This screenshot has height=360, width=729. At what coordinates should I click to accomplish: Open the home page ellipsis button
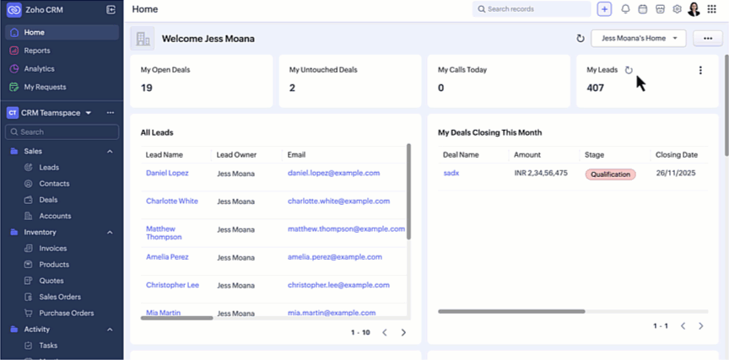coord(705,39)
